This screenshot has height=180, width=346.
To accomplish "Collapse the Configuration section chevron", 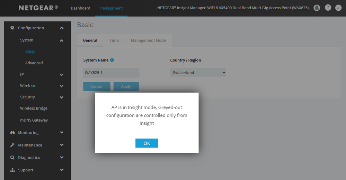I will [x=62, y=28].
